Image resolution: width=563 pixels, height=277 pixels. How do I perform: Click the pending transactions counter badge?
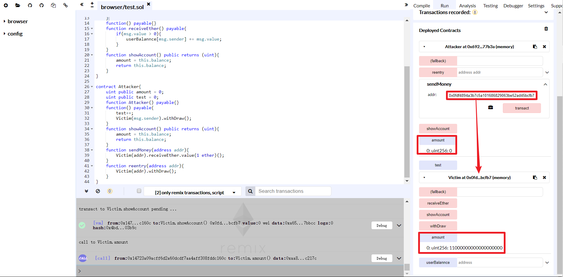(110, 191)
